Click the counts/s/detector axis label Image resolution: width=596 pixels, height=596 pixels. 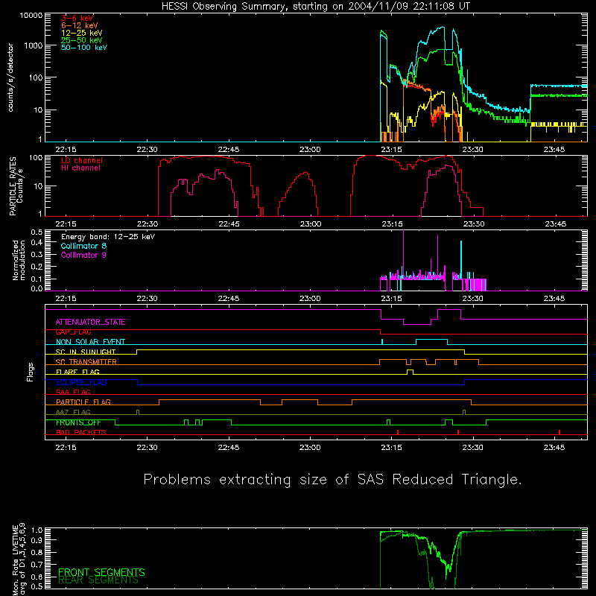[10, 77]
